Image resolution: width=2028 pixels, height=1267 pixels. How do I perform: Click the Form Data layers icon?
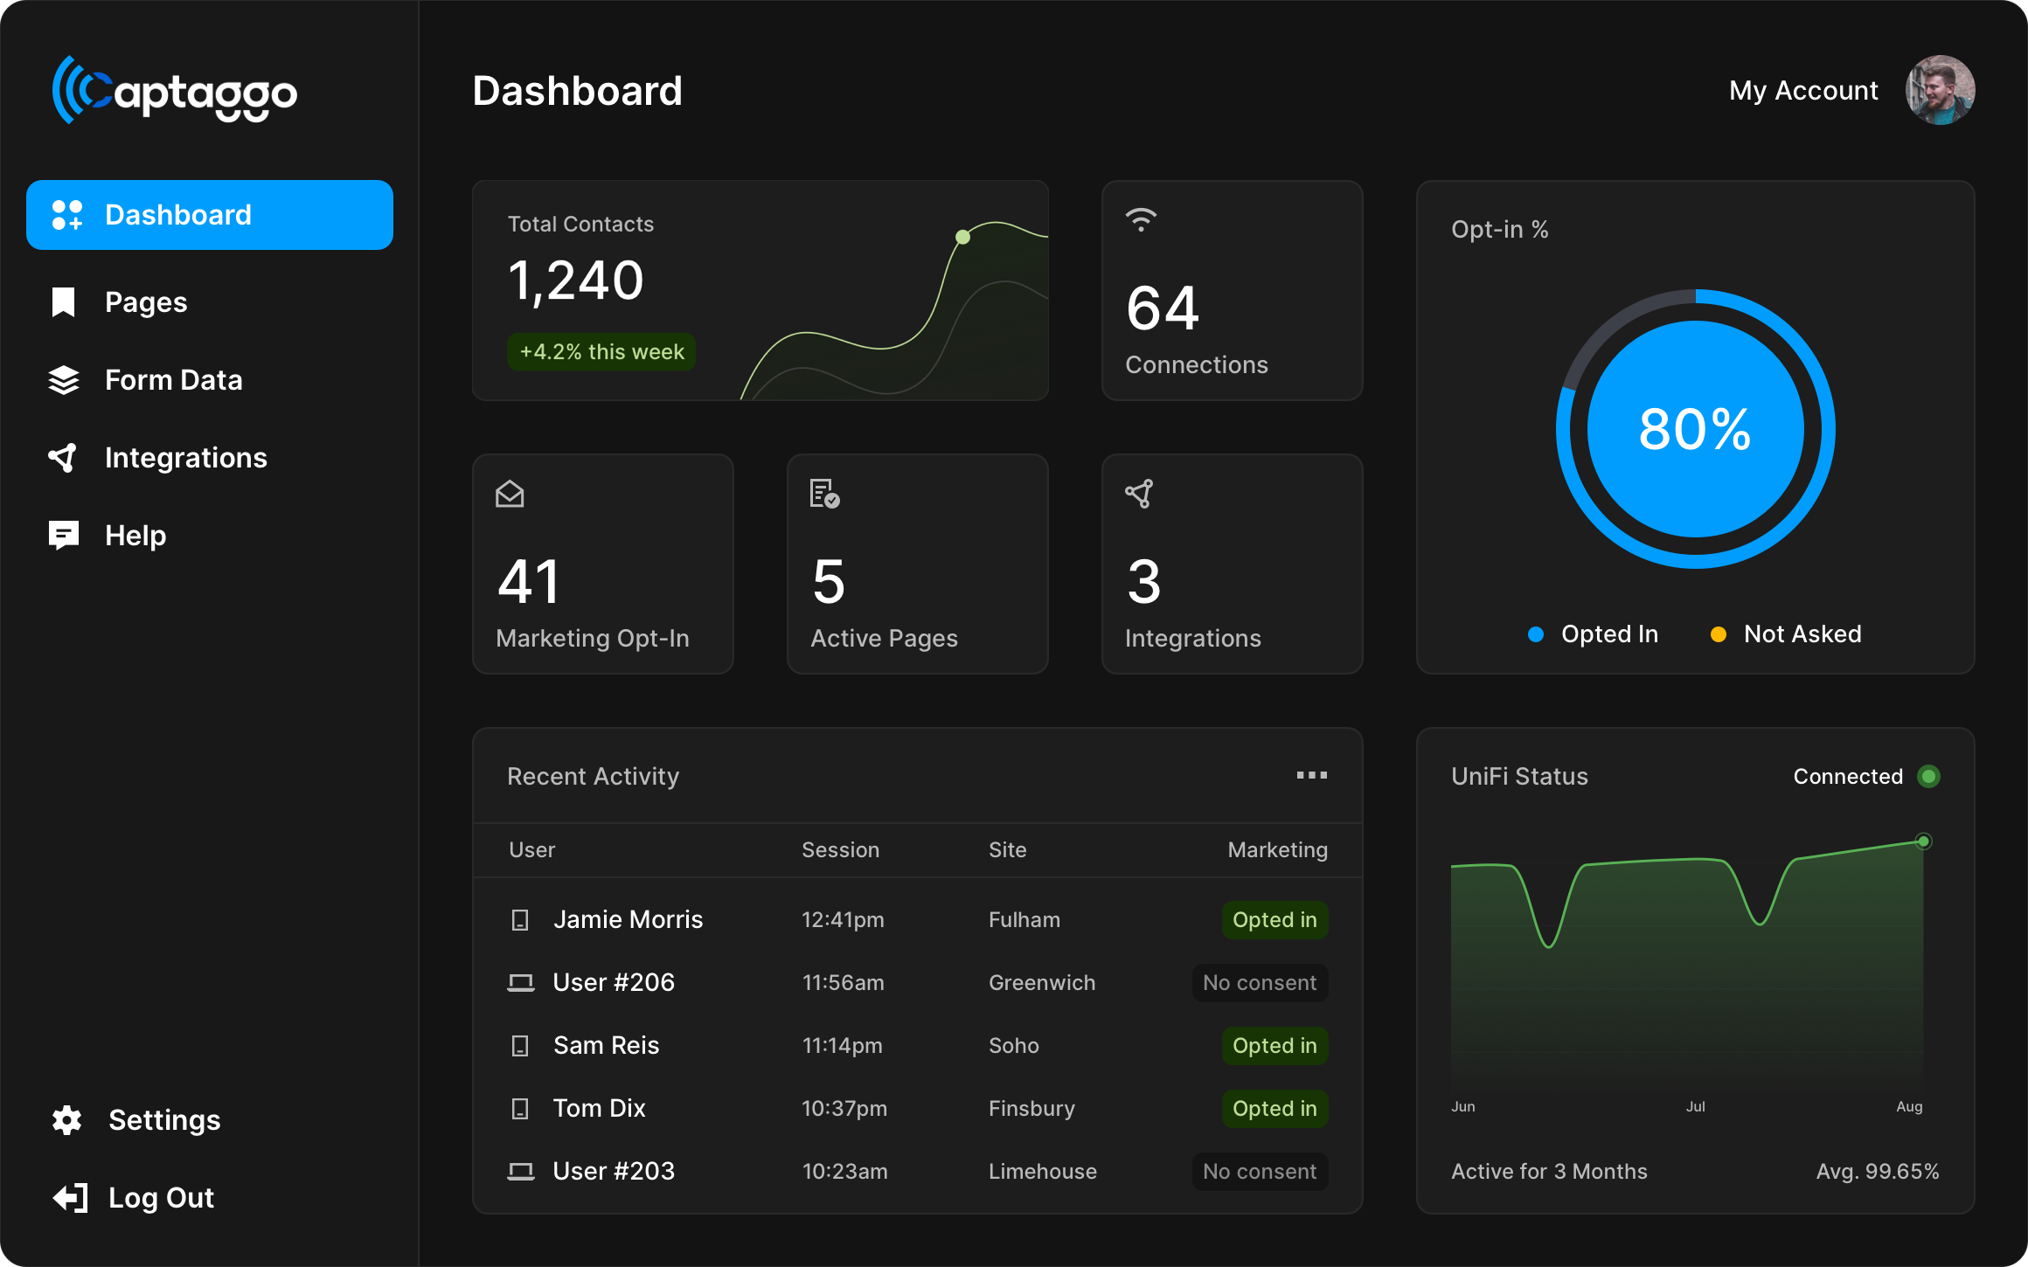click(x=64, y=380)
